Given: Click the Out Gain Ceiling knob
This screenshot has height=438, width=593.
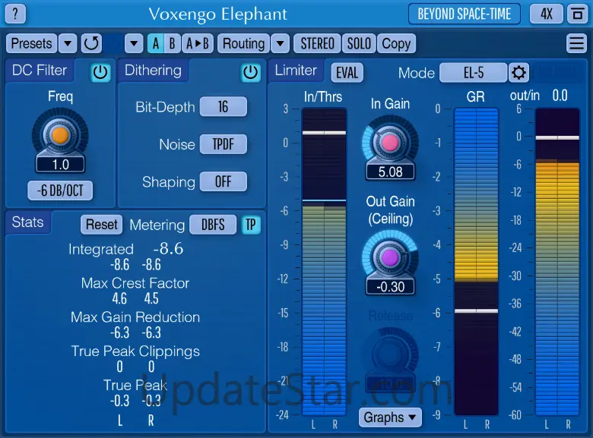Looking at the screenshot, I should pyautogui.click(x=390, y=257).
